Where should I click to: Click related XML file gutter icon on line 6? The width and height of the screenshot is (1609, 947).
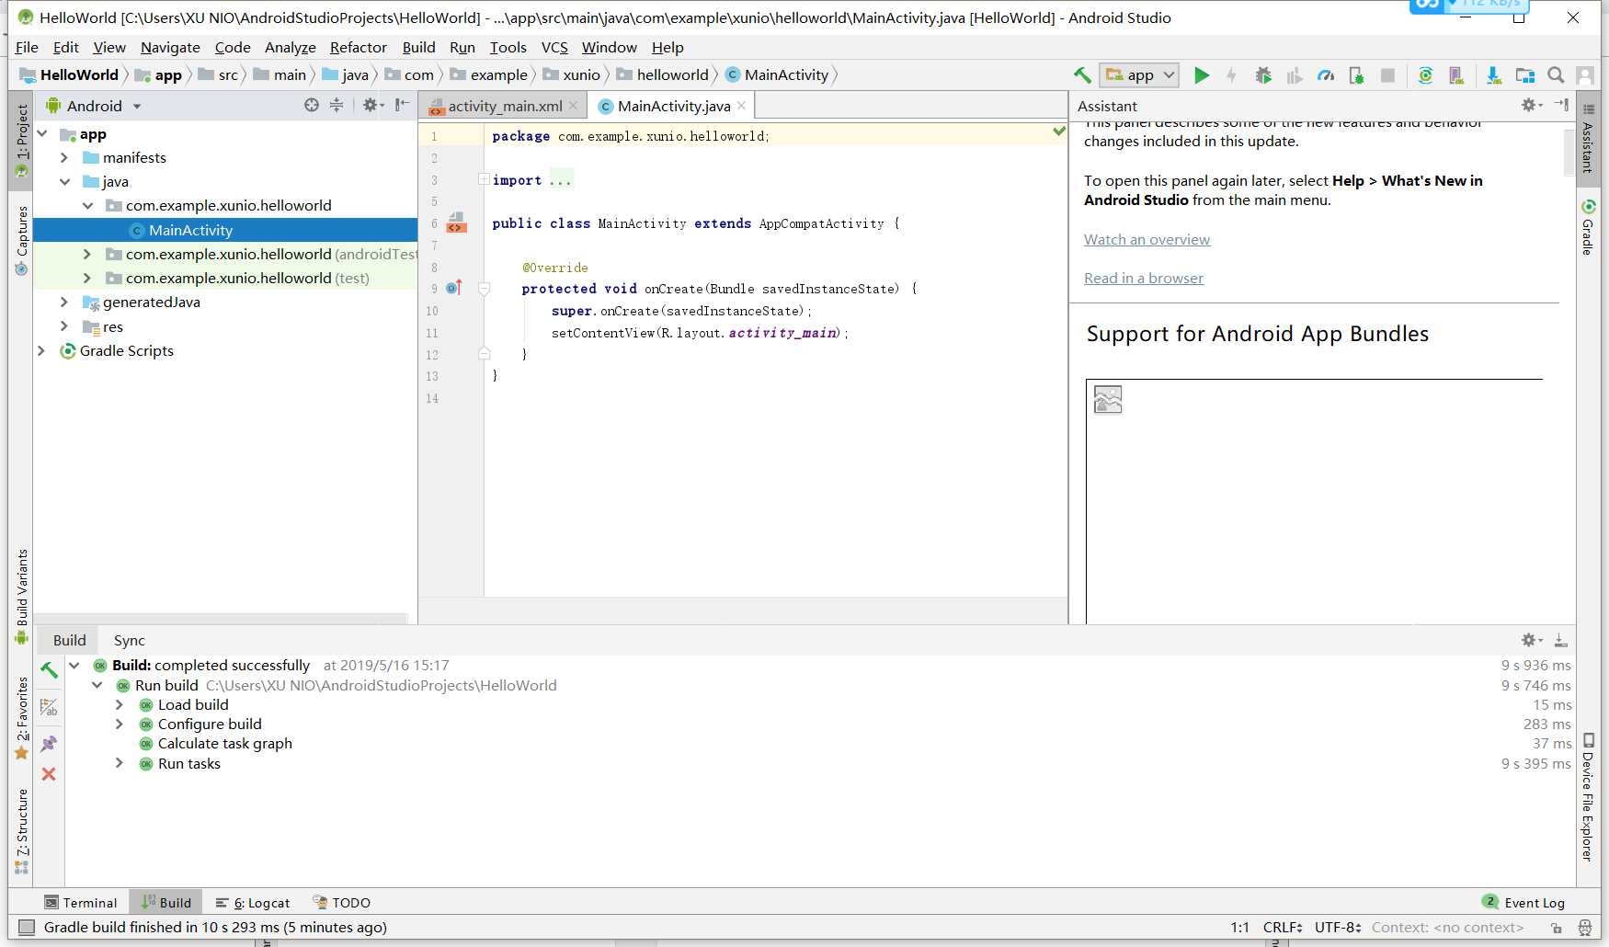(x=457, y=222)
